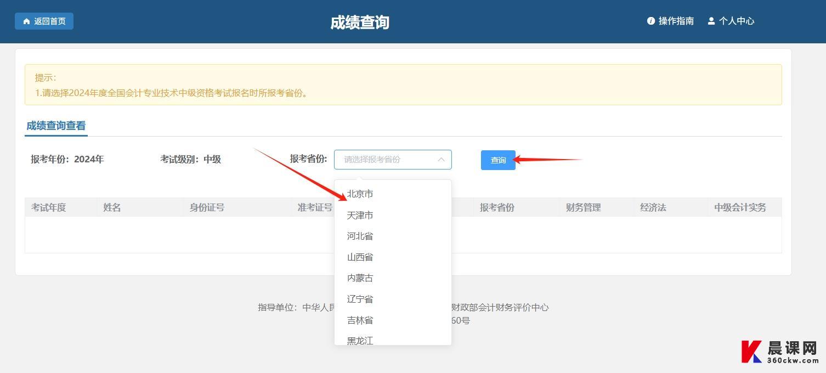Click the info icon beside 操作指南
Screen dimensions: 826x373
click(x=651, y=21)
